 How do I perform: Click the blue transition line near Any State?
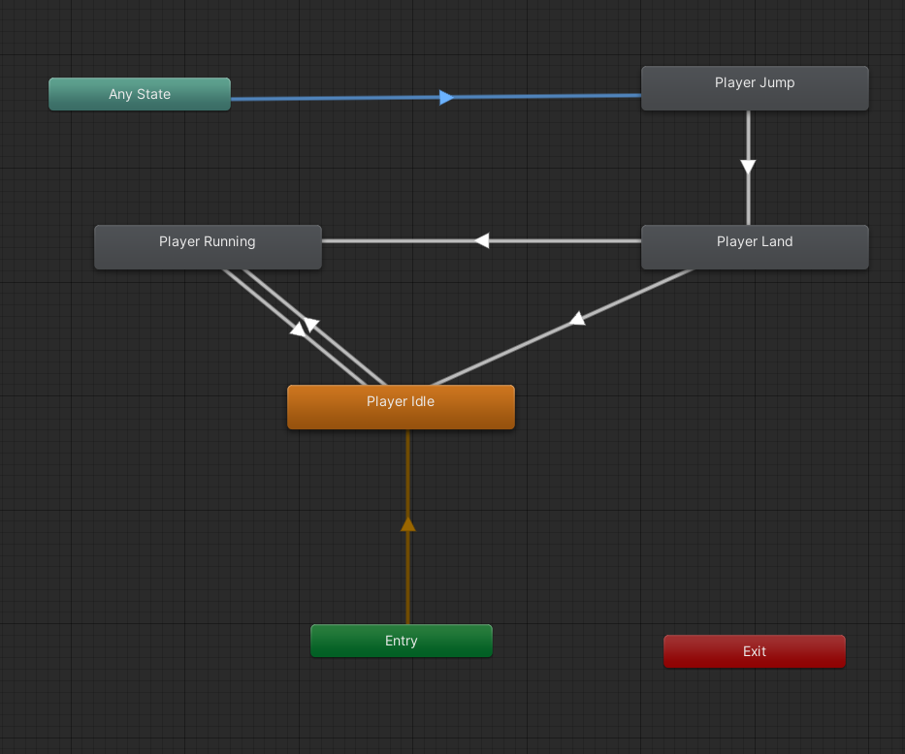point(291,98)
